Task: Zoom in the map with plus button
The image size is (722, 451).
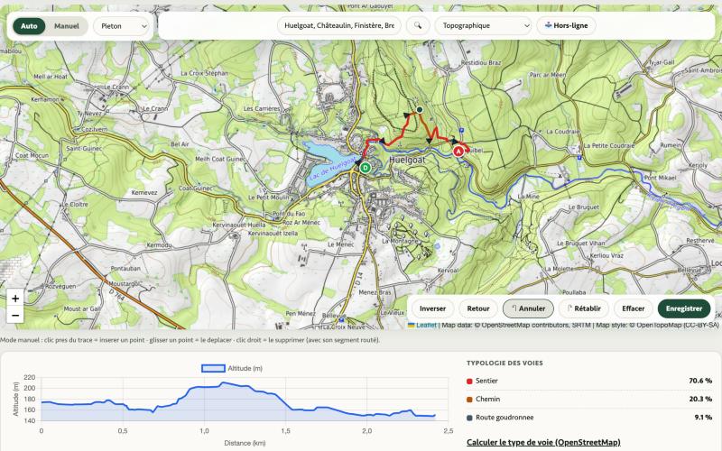Action: [x=15, y=299]
